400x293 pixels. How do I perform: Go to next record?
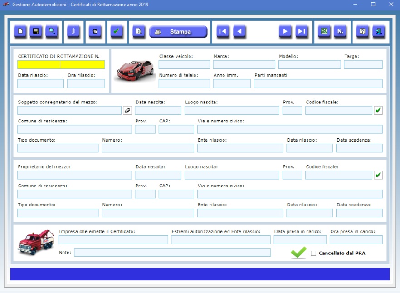click(x=285, y=31)
